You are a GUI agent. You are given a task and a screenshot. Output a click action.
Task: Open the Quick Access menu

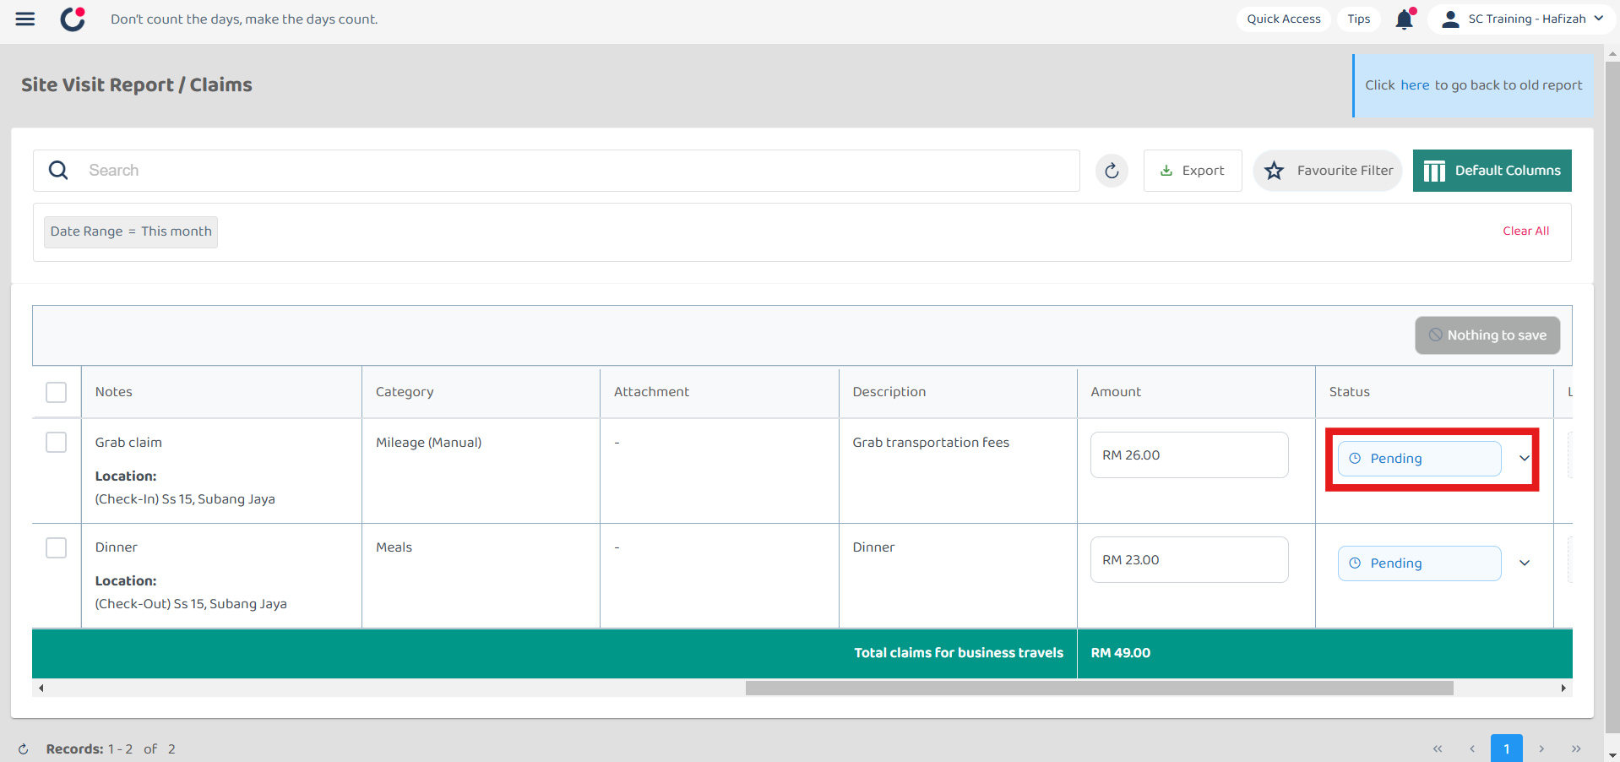(x=1284, y=19)
